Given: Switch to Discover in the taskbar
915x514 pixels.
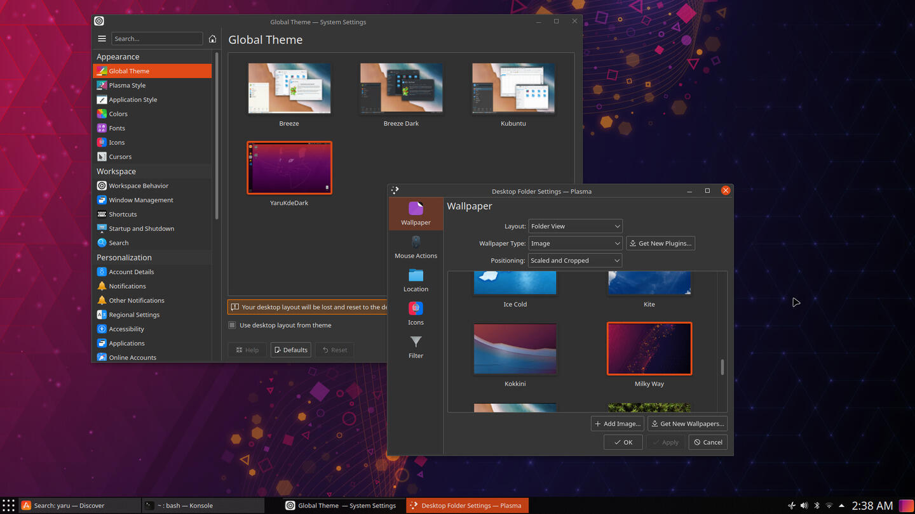Looking at the screenshot, I should 80,506.
